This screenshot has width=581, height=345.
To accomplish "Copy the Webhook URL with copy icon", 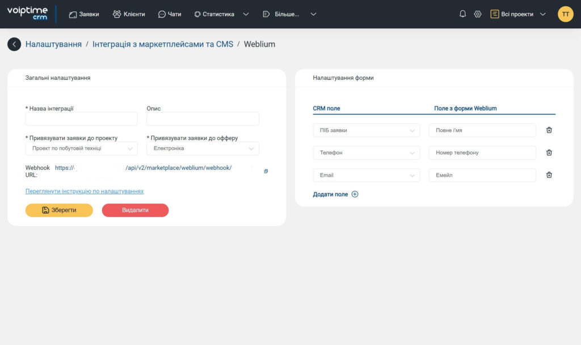I will pyautogui.click(x=266, y=171).
